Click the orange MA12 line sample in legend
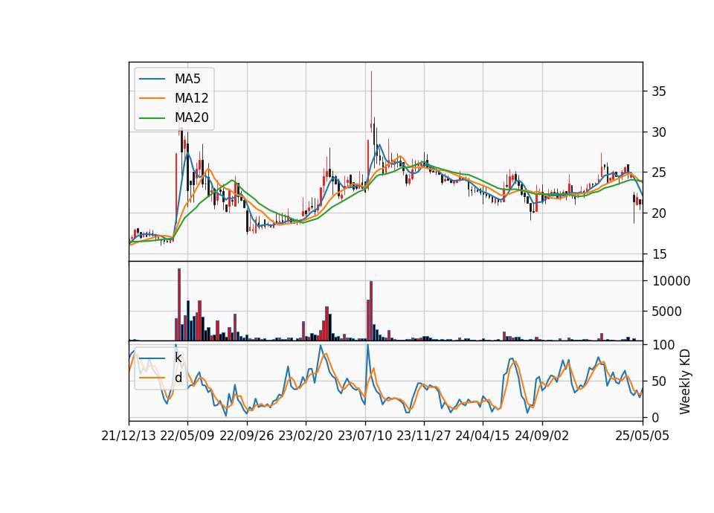The height and width of the screenshot is (513, 714). (152, 98)
